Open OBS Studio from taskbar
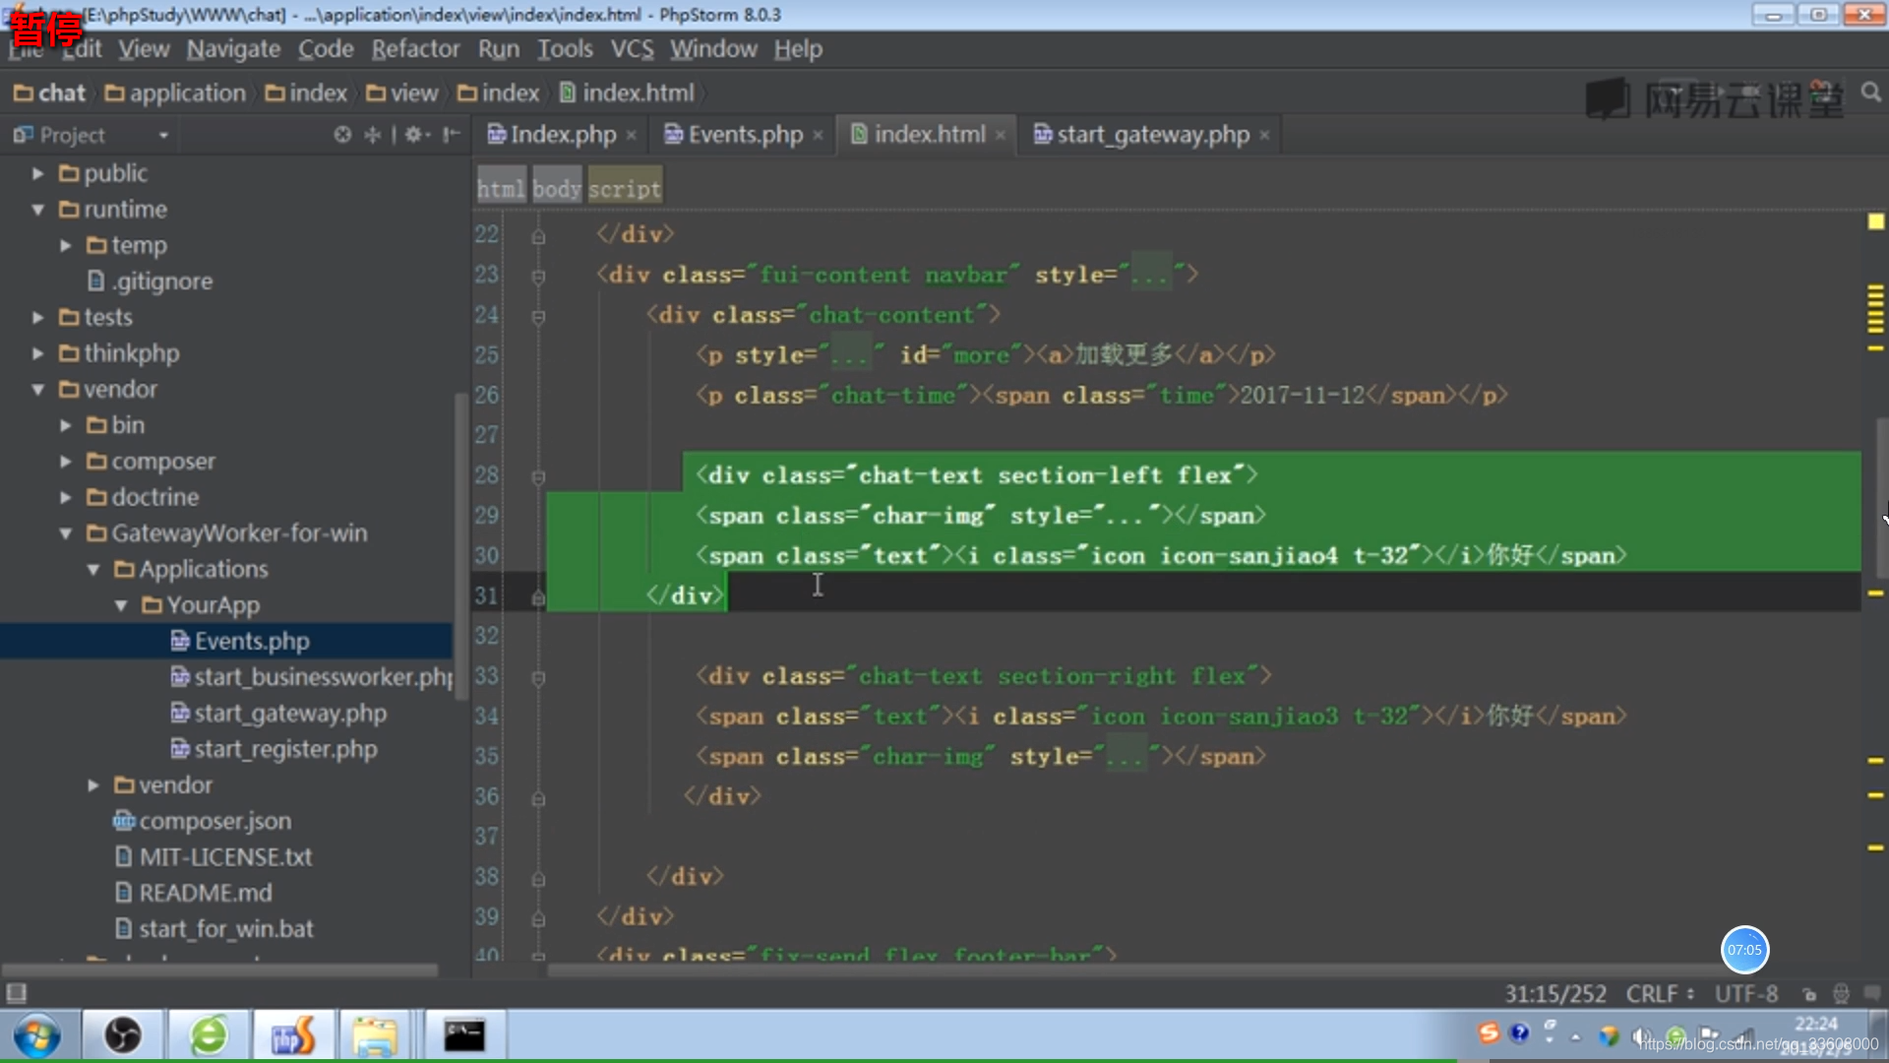This screenshot has height=1063, width=1889. click(123, 1035)
